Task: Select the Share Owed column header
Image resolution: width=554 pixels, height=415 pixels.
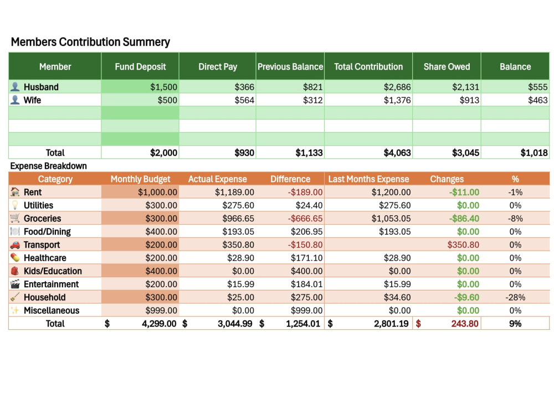Action: click(447, 67)
